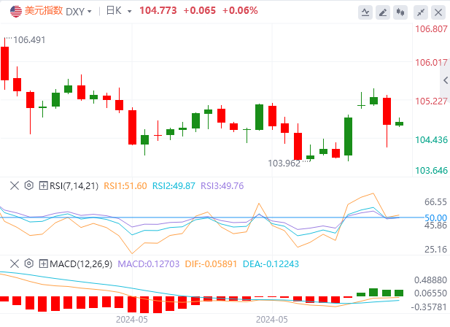
Task: Close the chart with the X icon
Action: click(438, 12)
